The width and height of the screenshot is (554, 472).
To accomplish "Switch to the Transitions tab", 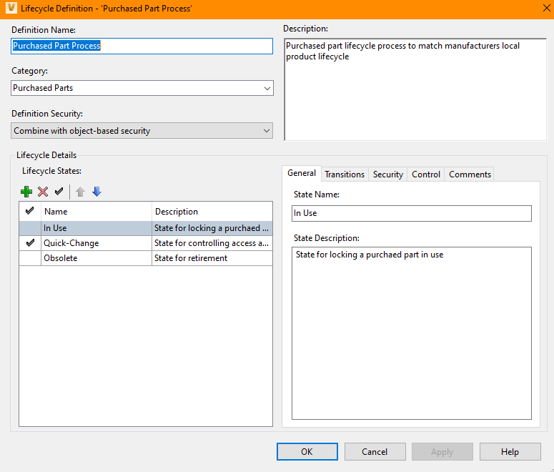I will click(x=345, y=174).
